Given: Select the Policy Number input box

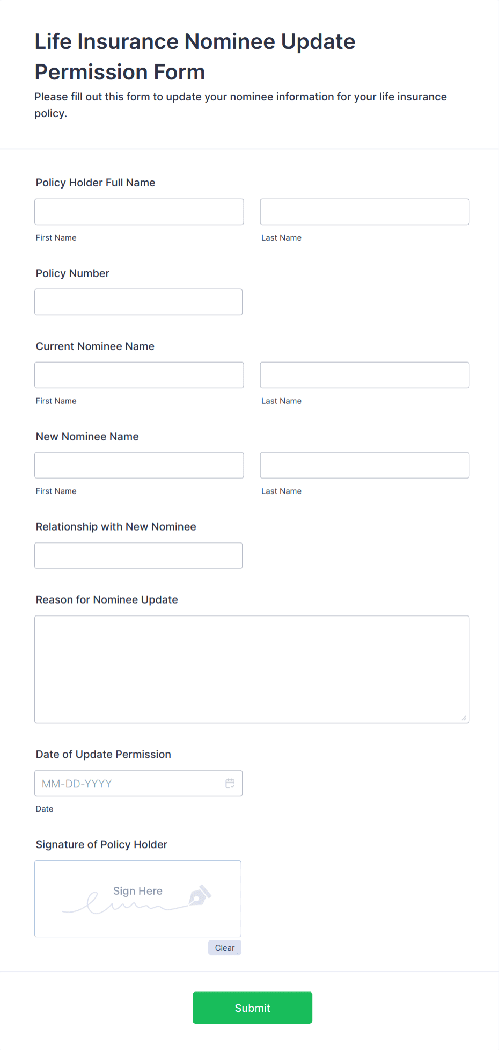Looking at the screenshot, I should click(138, 302).
